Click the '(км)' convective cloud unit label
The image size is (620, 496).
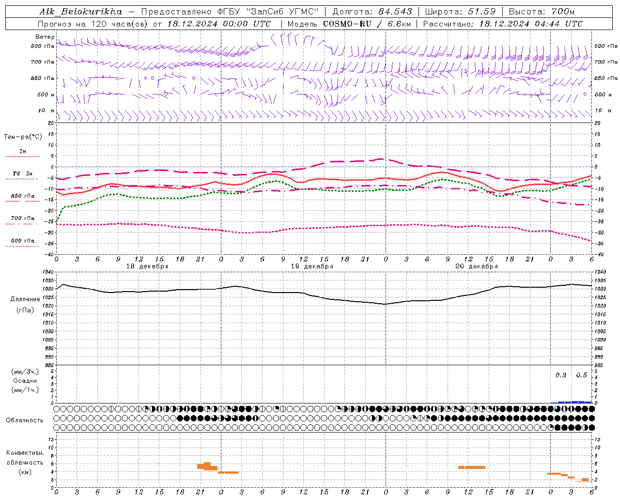[x=25, y=472]
